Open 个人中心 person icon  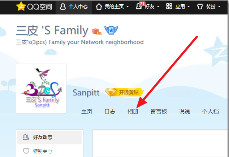[63, 6]
